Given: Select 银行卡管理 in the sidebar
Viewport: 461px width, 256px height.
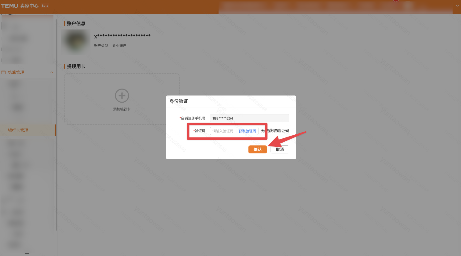Looking at the screenshot, I should (18, 130).
